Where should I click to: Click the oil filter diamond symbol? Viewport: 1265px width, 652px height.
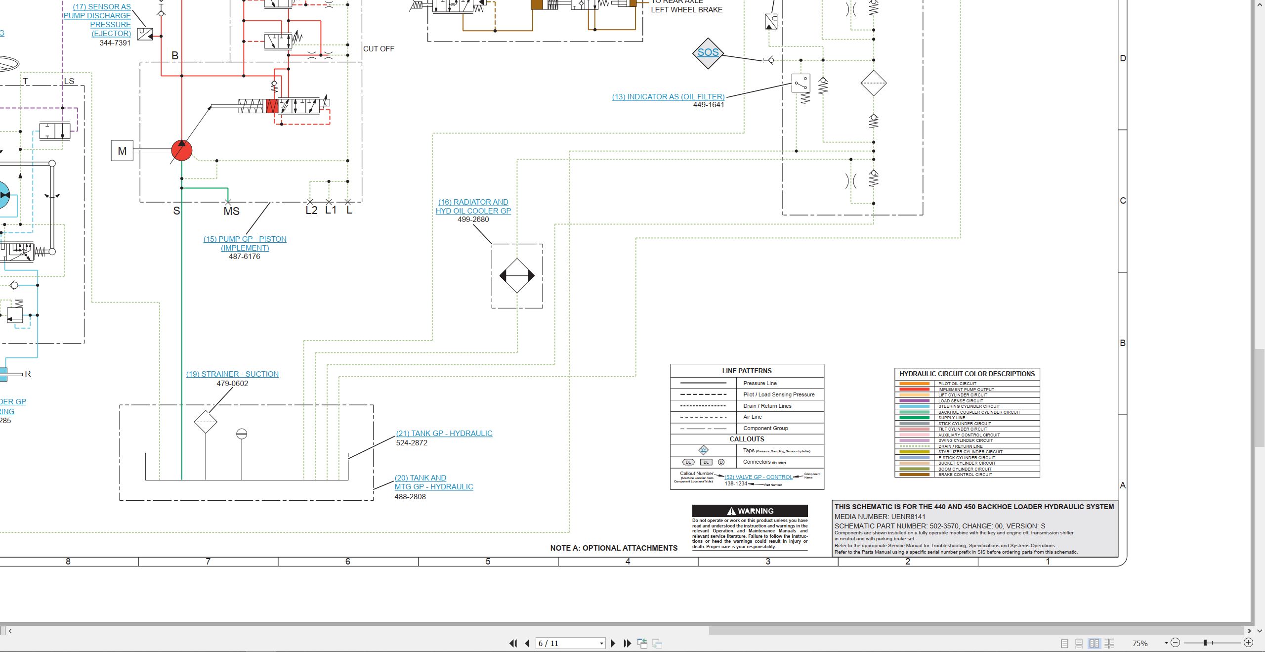click(x=873, y=83)
